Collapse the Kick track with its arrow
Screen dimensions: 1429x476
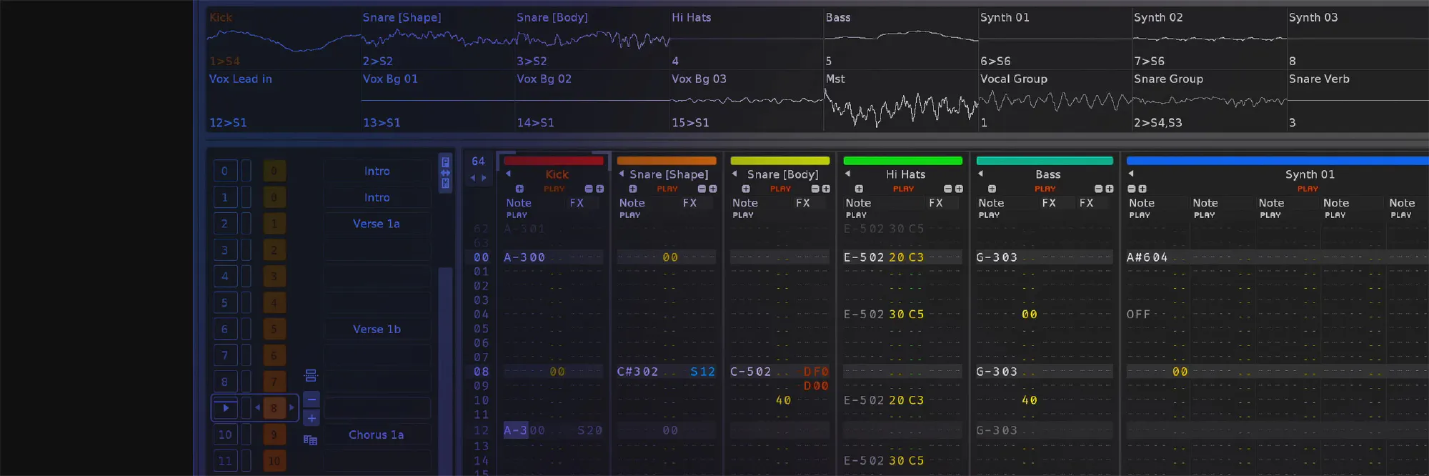click(508, 174)
